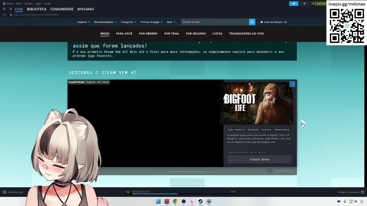
Task: Click the download progress bar
Action: coord(184,194)
